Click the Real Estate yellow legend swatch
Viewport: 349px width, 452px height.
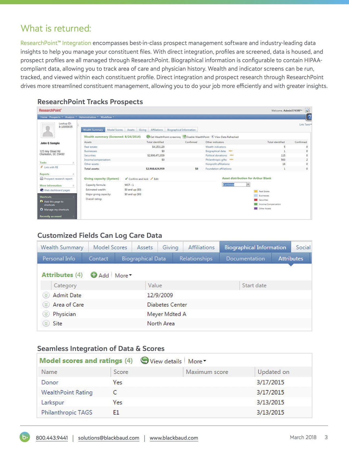point(256,191)
